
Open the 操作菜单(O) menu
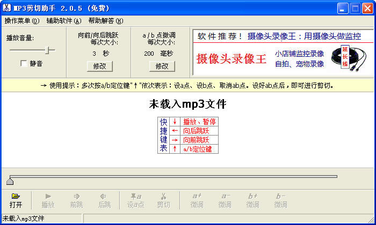click(x=22, y=21)
